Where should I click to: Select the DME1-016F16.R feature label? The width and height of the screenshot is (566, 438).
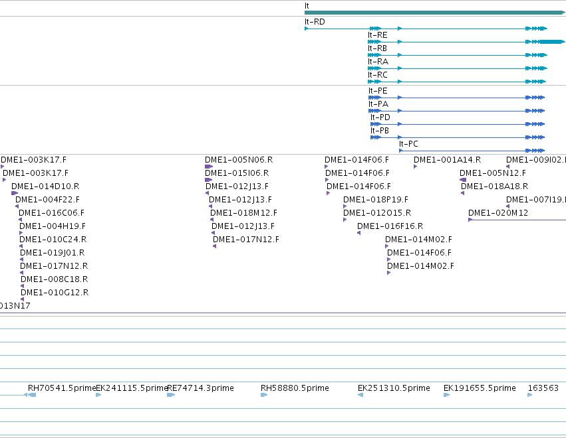pyautogui.click(x=390, y=226)
